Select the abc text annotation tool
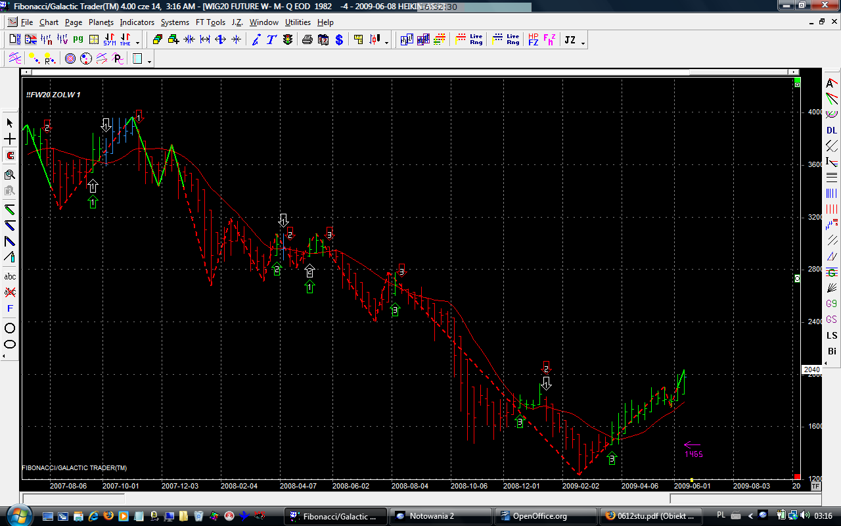The height and width of the screenshot is (526, 841). pos(10,276)
